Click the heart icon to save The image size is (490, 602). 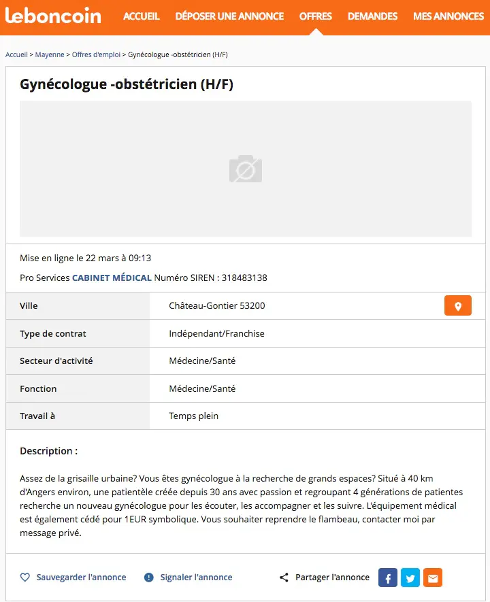[x=25, y=578]
